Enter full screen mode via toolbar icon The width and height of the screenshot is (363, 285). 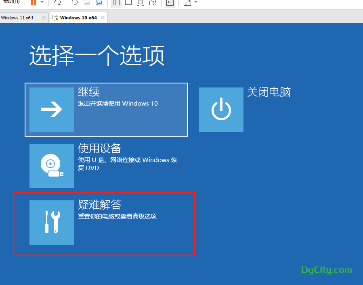pos(140,2)
